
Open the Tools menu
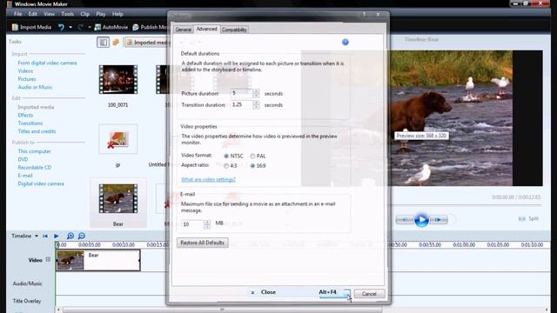click(68, 14)
